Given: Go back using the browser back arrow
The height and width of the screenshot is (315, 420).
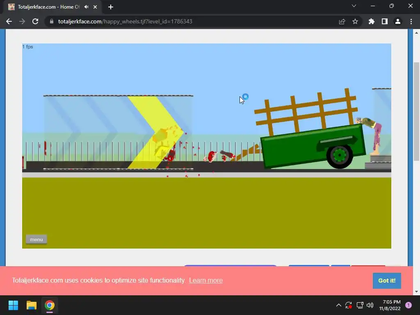Looking at the screenshot, I should (9, 21).
